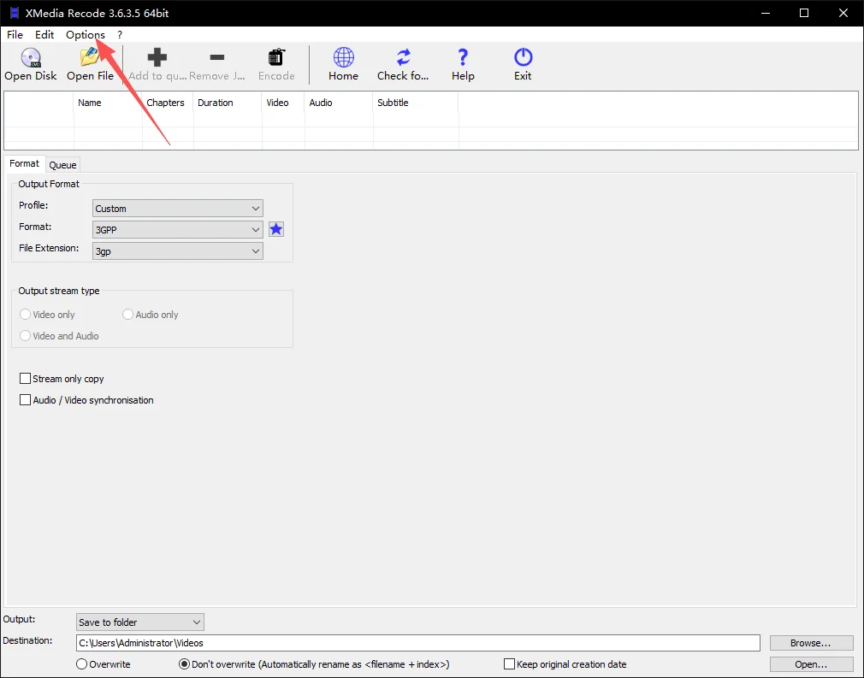
Task: Click the Add to queue plus icon
Action: click(x=157, y=57)
